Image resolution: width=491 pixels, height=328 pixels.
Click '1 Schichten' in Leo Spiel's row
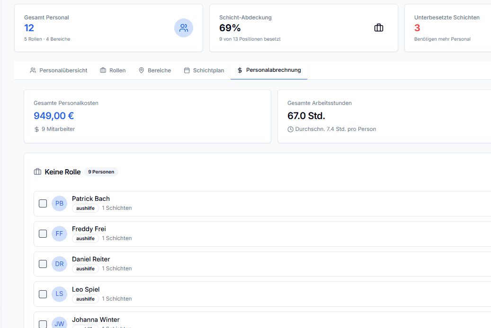(117, 299)
